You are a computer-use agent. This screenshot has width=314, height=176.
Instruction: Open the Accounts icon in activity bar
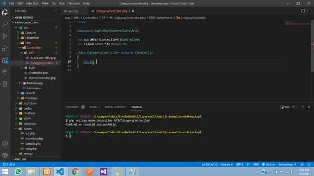5,143
